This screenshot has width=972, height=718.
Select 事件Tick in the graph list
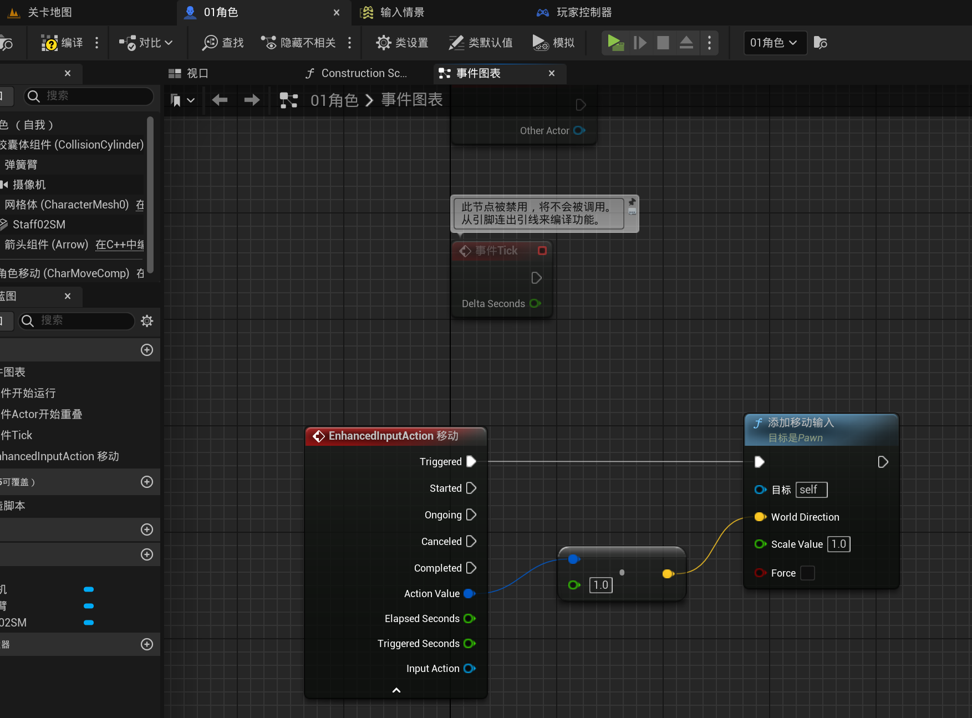[17, 435]
